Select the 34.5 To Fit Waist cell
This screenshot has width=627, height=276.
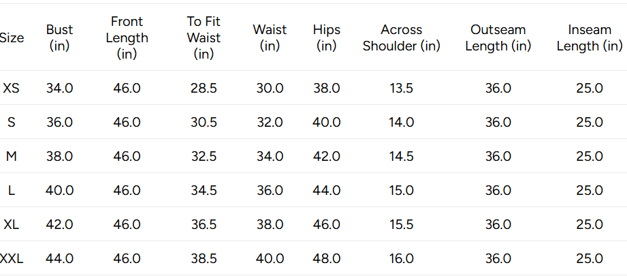(204, 191)
